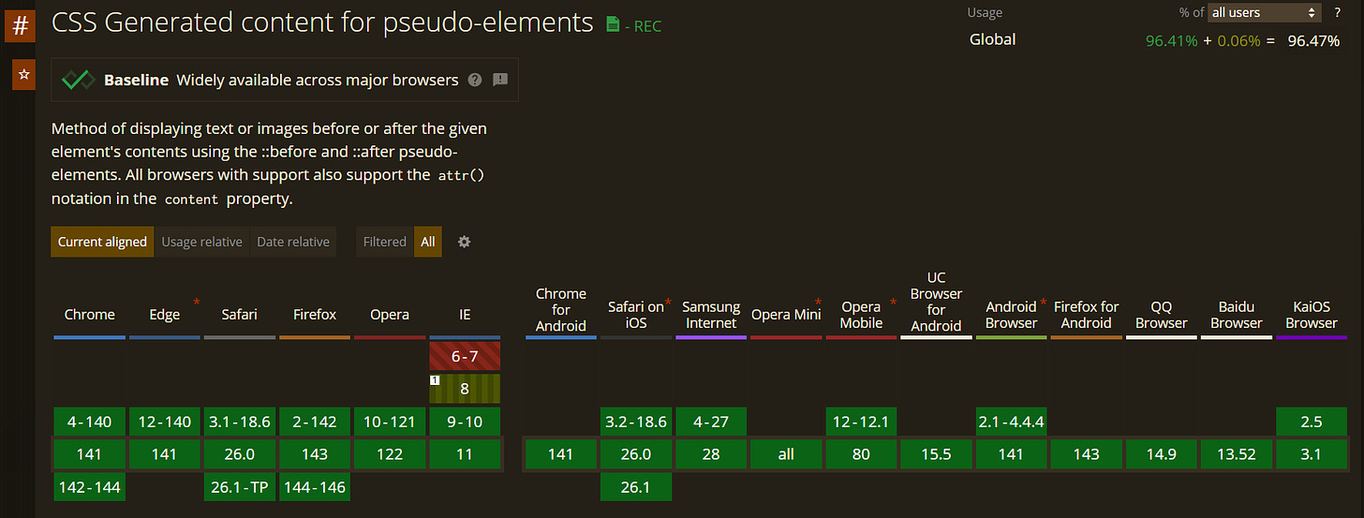Click Chrome for Android column header
The width and height of the screenshot is (1364, 518).
[561, 309]
